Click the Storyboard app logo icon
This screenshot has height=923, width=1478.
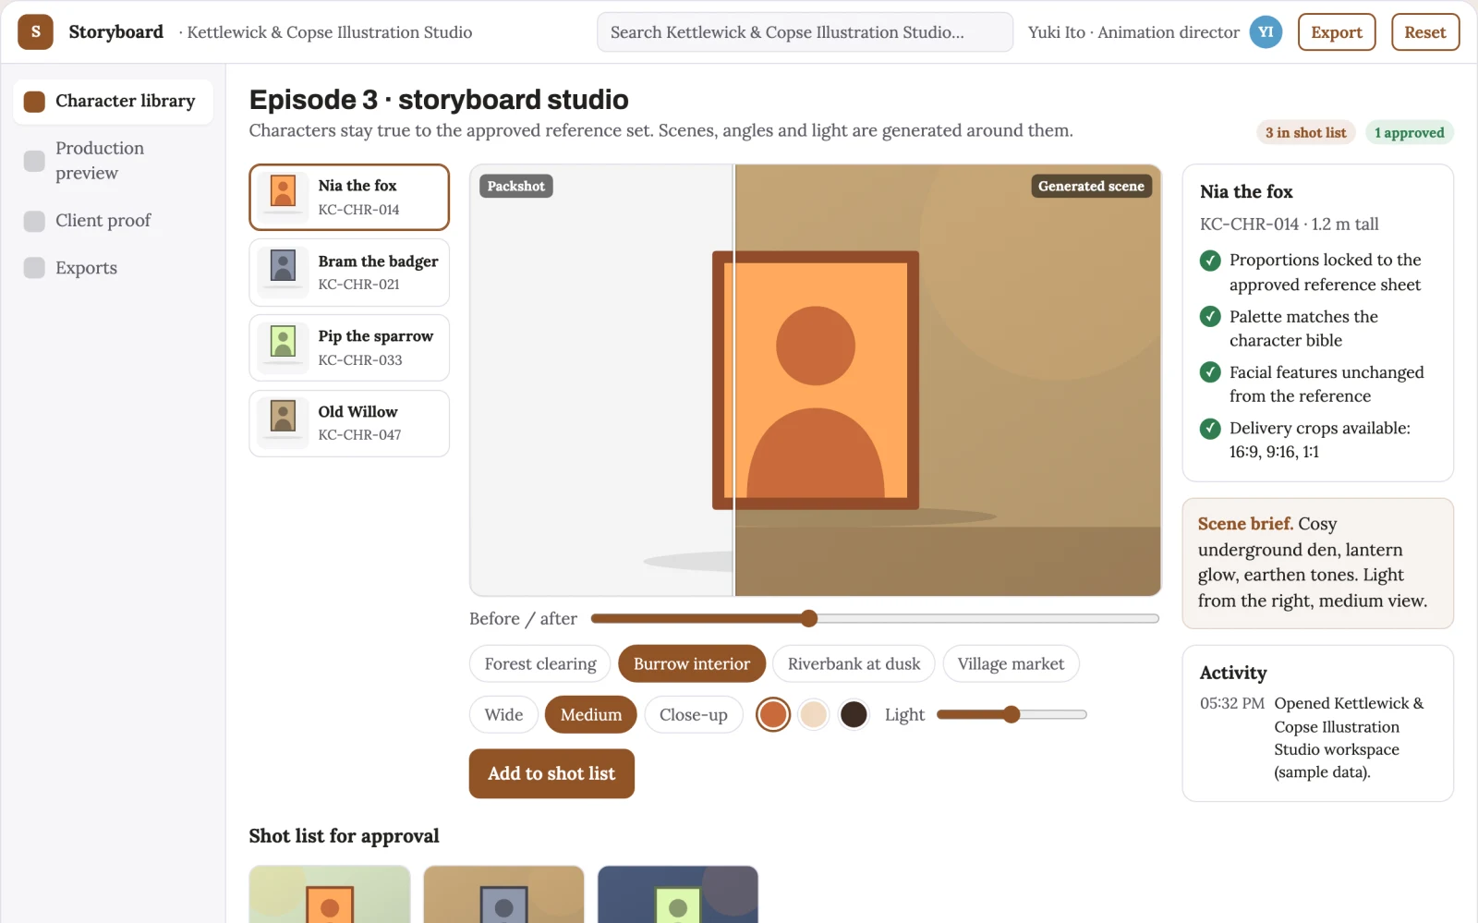[35, 32]
